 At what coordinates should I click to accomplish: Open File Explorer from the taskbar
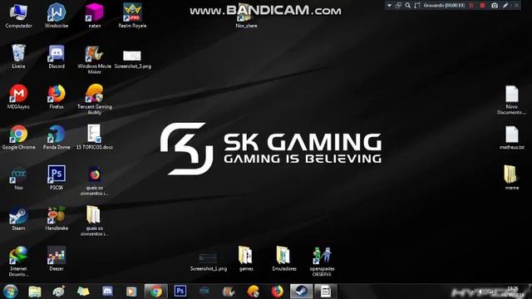click(35, 292)
